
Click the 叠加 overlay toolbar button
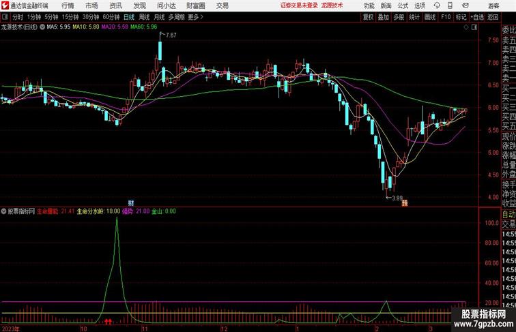click(x=384, y=17)
